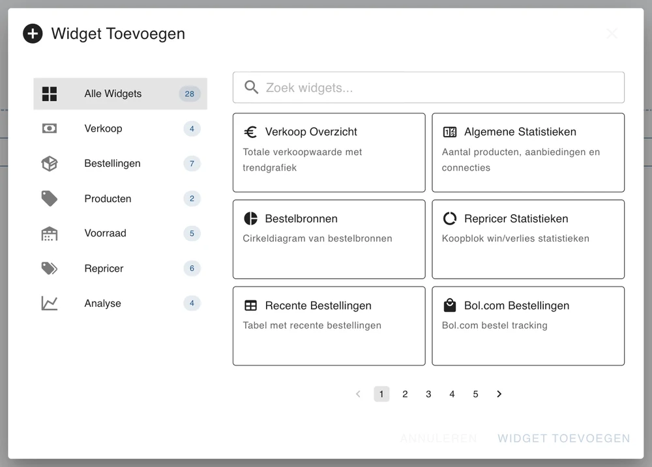Close the Widget Toevoegen dialog

612,34
